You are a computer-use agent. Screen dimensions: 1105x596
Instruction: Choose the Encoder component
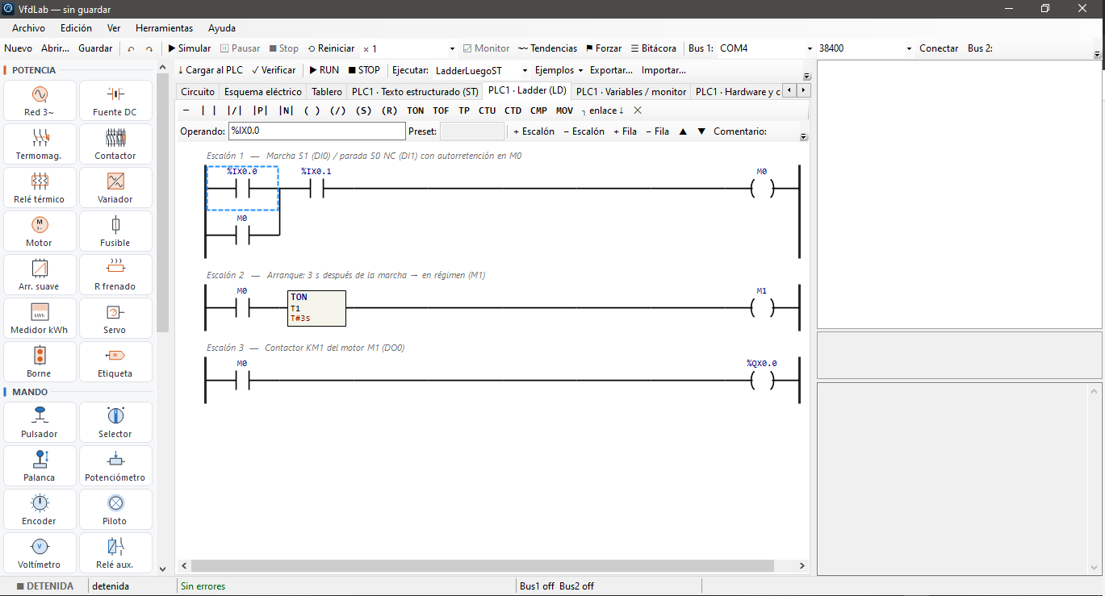pyautogui.click(x=40, y=510)
